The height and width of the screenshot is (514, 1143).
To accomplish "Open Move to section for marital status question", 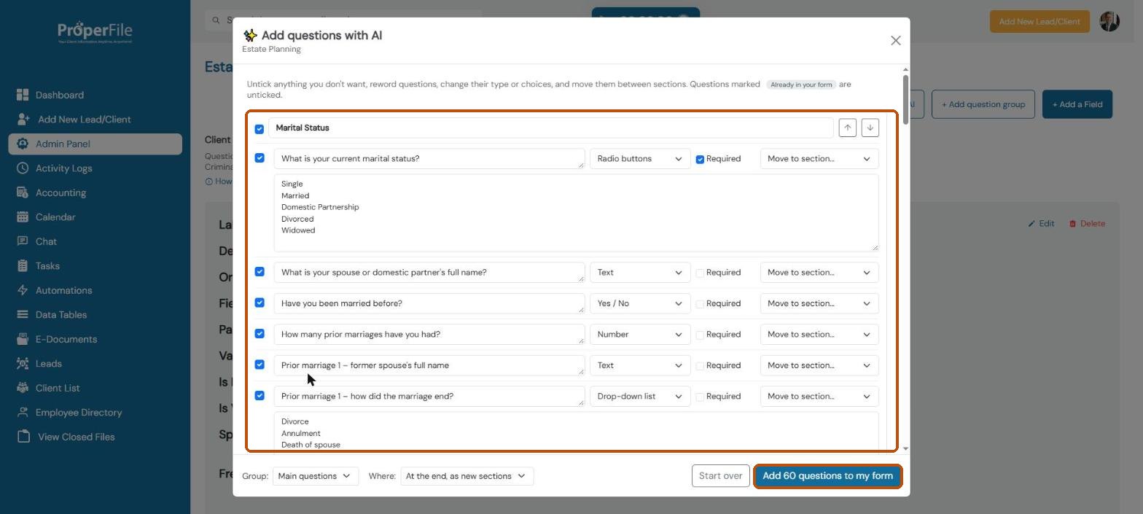I will pos(819,158).
